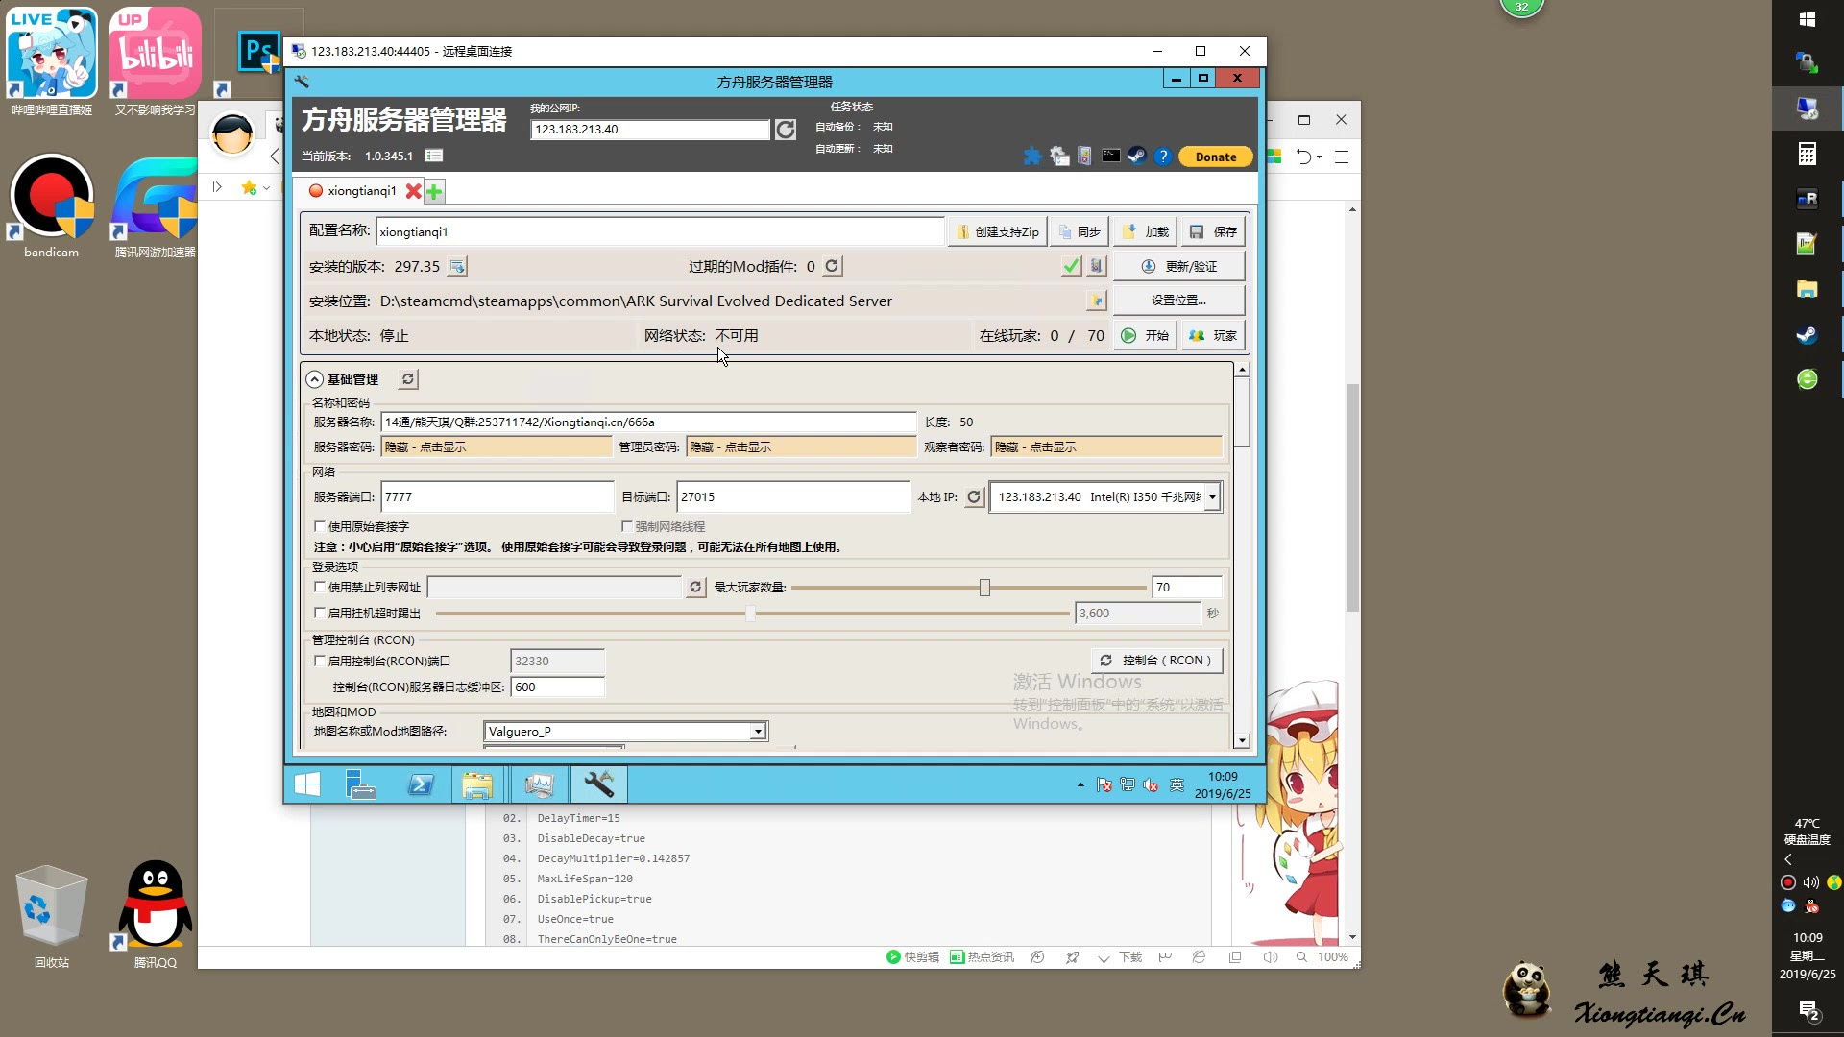Open the Photoshop desktop shortcut
Viewport: 1844px width, 1037px height.
[x=258, y=52]
